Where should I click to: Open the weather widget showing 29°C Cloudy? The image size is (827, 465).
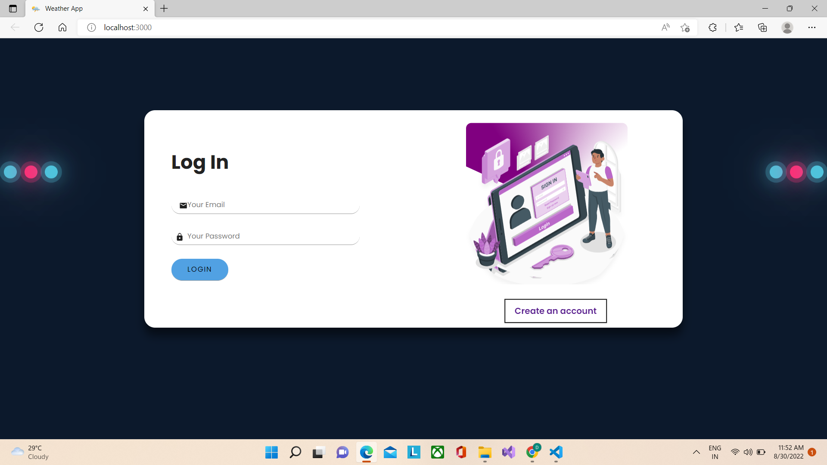30,453
